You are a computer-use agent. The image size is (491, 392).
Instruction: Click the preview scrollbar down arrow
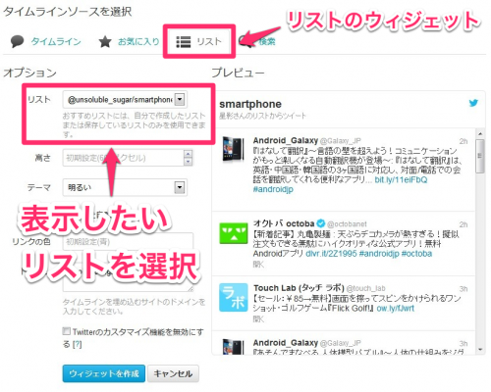coord(480,350)
